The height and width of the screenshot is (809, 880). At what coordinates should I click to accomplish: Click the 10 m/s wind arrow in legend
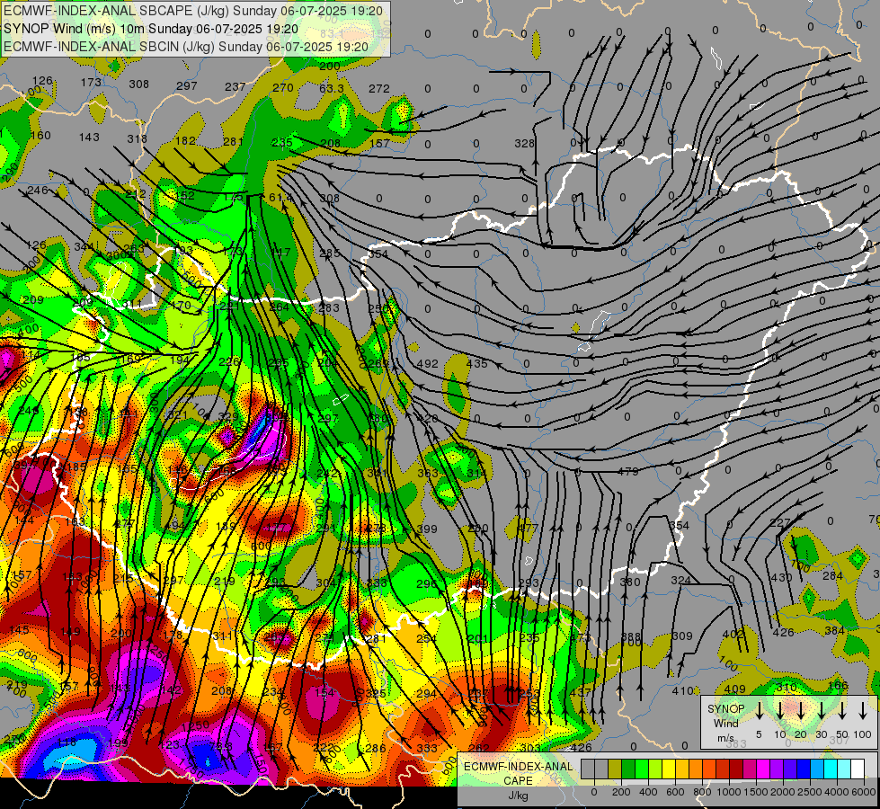click(779, 710)
